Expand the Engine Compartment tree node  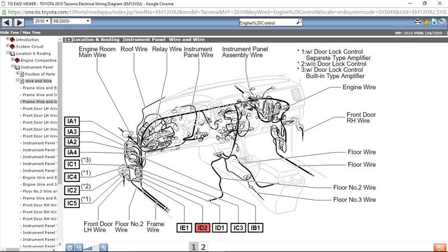pos(12,59)
